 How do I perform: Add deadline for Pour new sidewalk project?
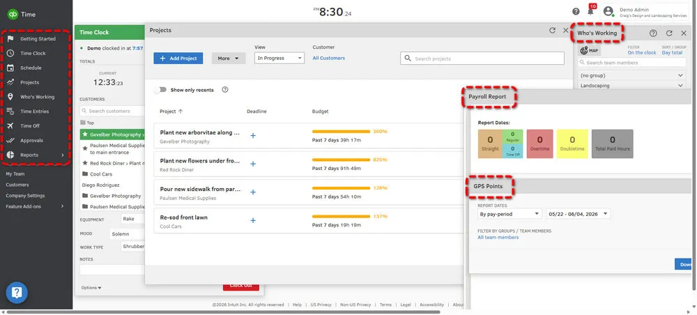pos(253,192)
